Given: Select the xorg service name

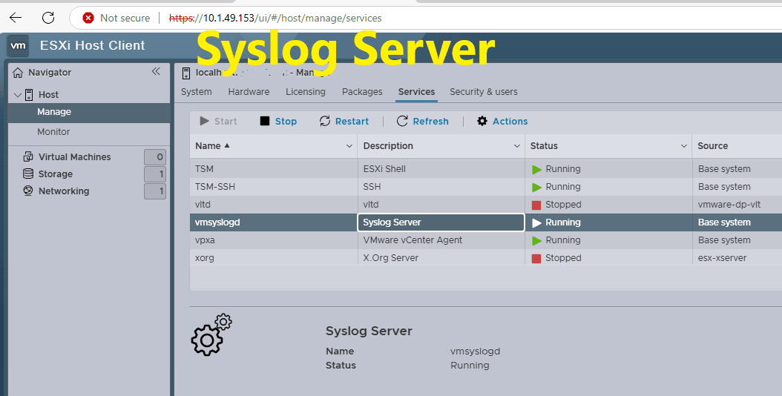Looking at the screenshot, I should pos(205,258).
